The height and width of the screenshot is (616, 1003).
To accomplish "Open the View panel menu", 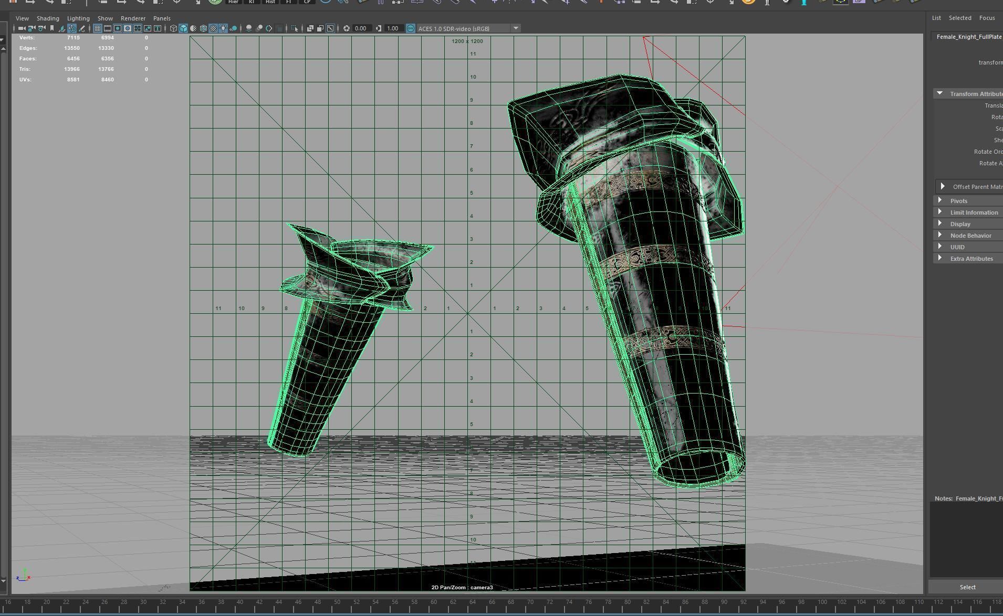I will 22,18.
